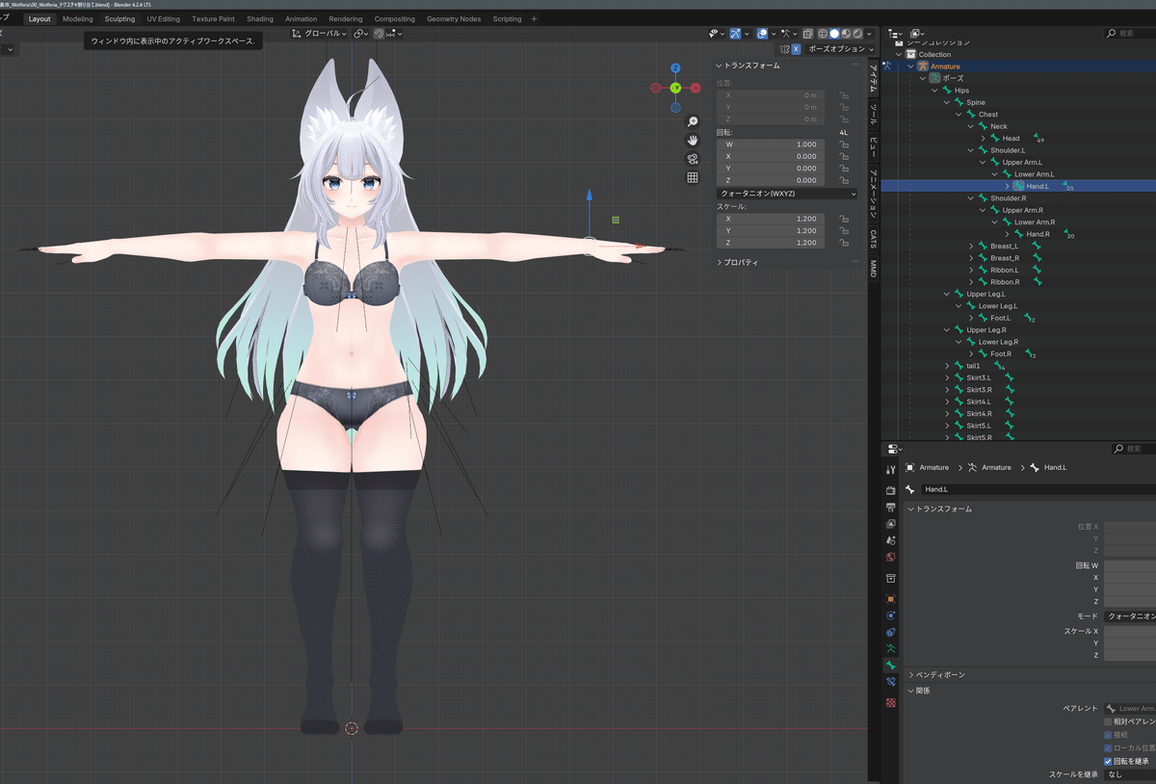
Task: Switch to the Material properties tab
Action: pyautogui.click(x=891, y=703)
